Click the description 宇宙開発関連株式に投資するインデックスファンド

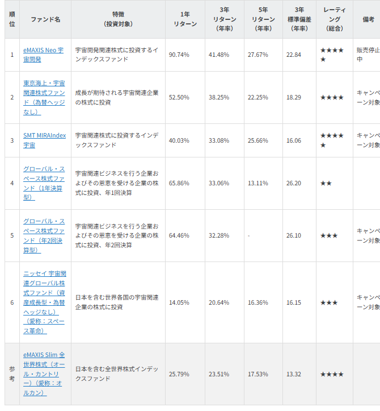point(117,55)
